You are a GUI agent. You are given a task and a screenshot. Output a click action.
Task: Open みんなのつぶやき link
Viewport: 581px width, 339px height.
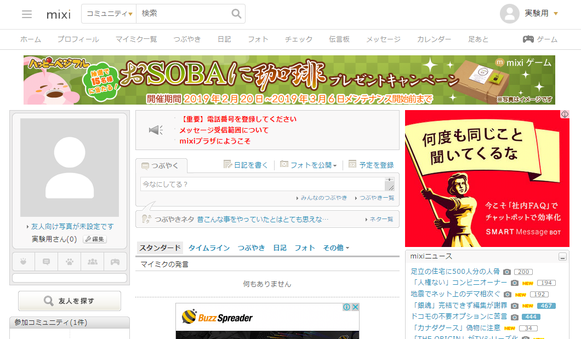coord(324,198)
